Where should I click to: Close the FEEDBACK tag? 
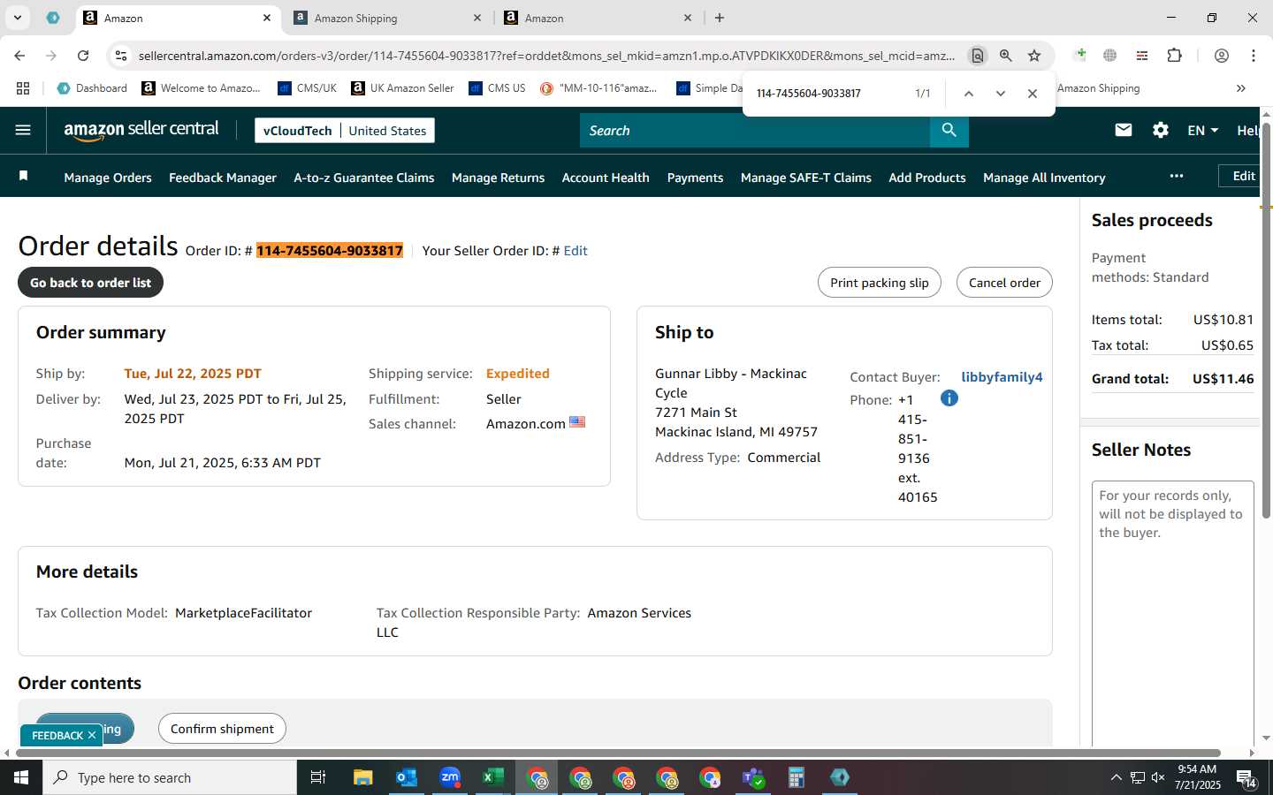pyautogui.click(x=92, y=735)
